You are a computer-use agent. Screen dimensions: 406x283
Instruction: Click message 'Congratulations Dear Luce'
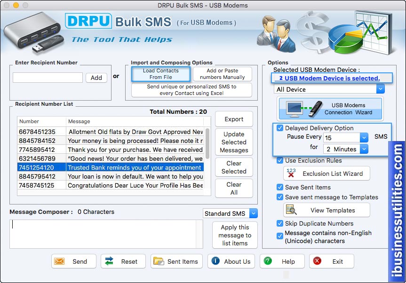(135, 186)
